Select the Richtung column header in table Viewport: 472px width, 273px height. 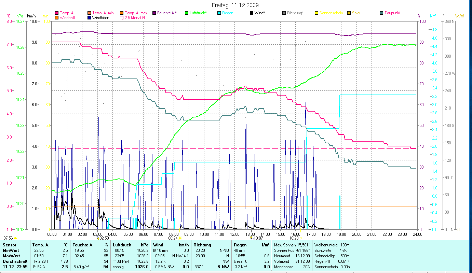pos(202,245)
